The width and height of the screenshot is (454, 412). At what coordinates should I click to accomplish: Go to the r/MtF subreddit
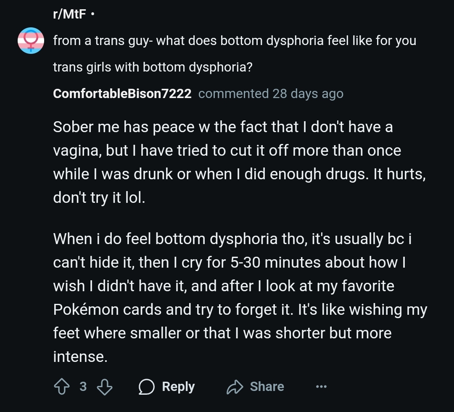(x=69, y=14)
